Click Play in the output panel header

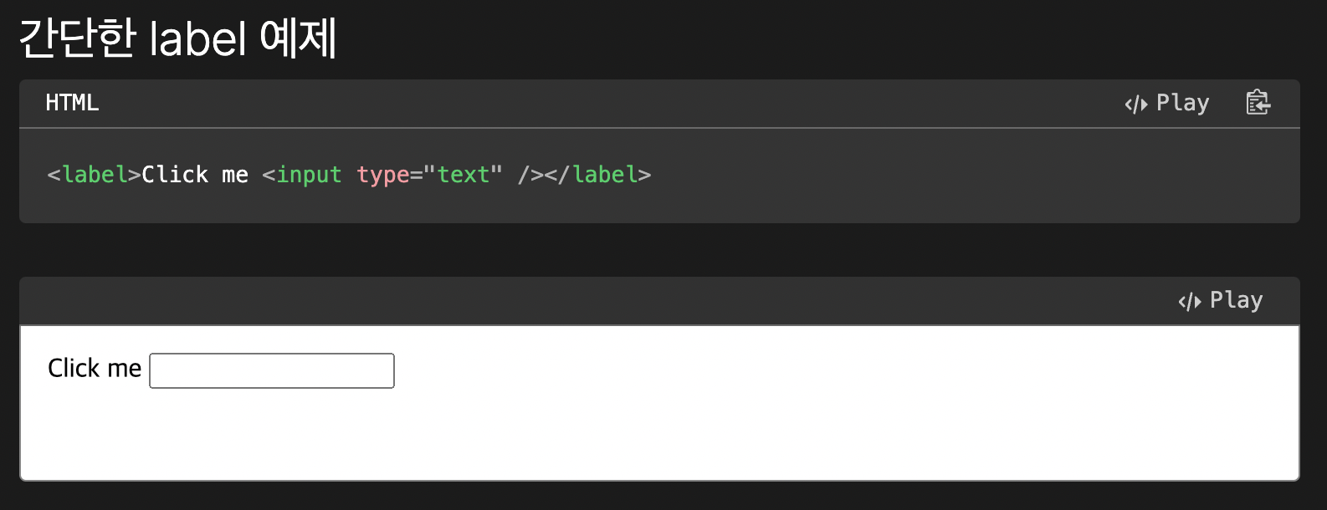point(1236,300)
